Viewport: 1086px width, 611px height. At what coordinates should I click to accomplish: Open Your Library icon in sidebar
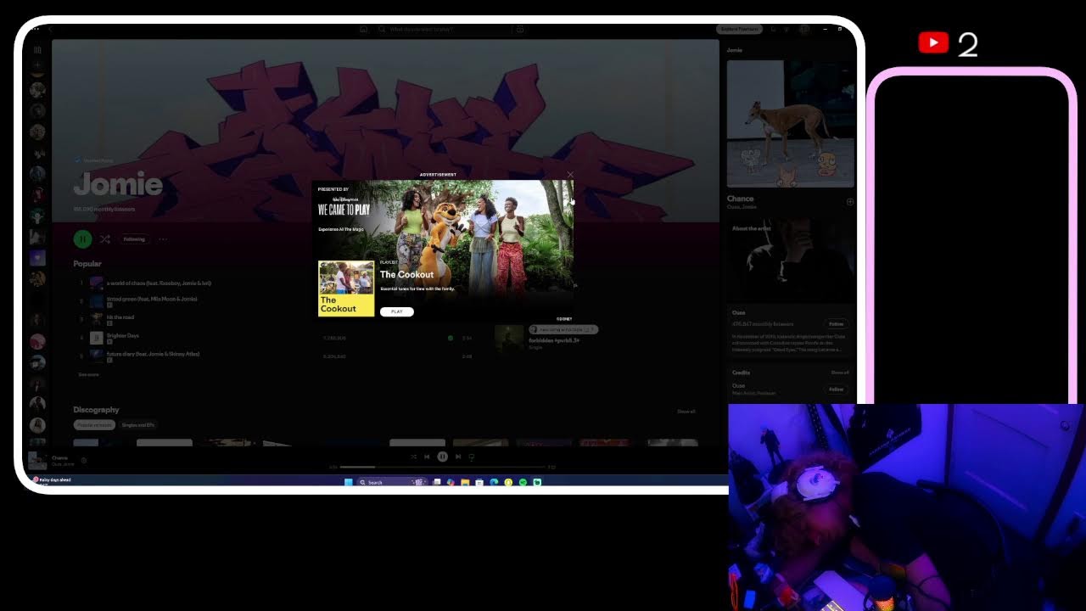click(x=37, y=50)
